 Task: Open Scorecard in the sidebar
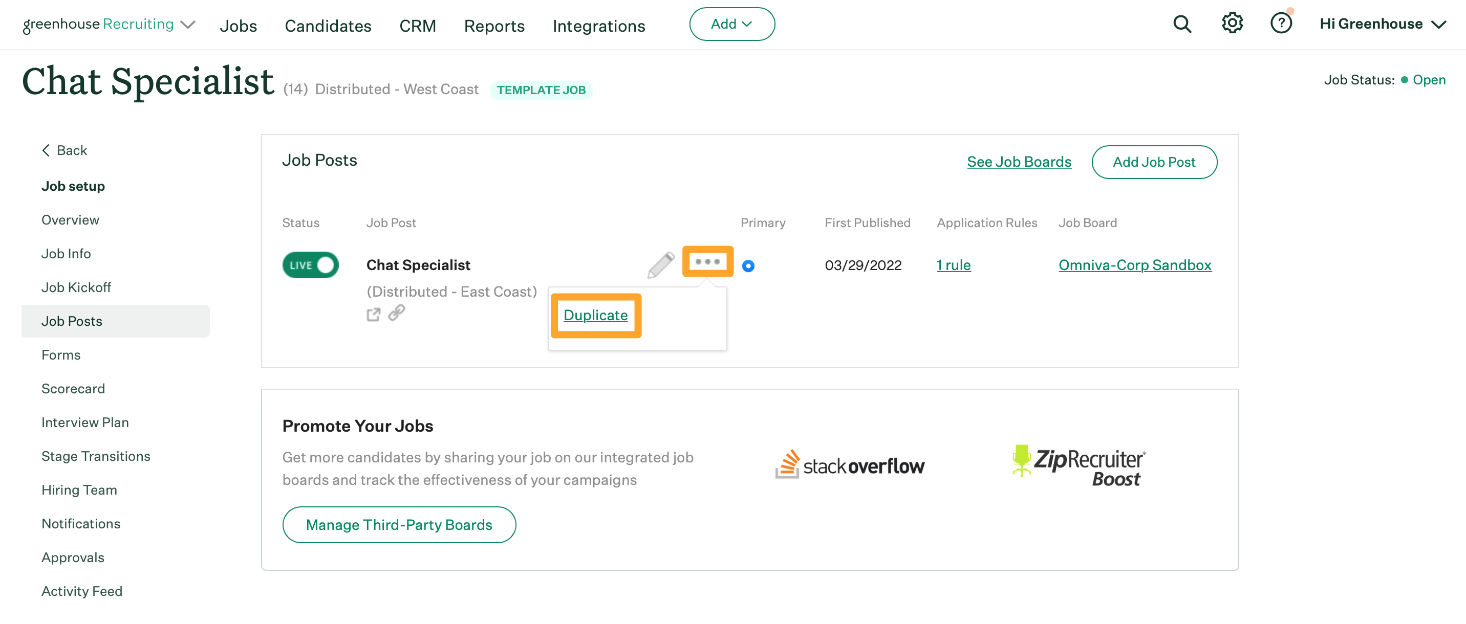[73, 389]
